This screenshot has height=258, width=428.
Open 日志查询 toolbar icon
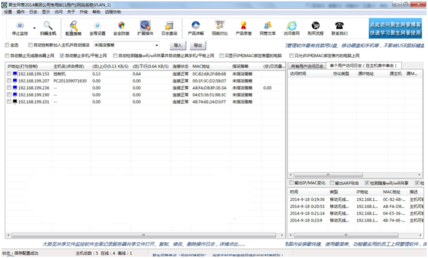169,26
